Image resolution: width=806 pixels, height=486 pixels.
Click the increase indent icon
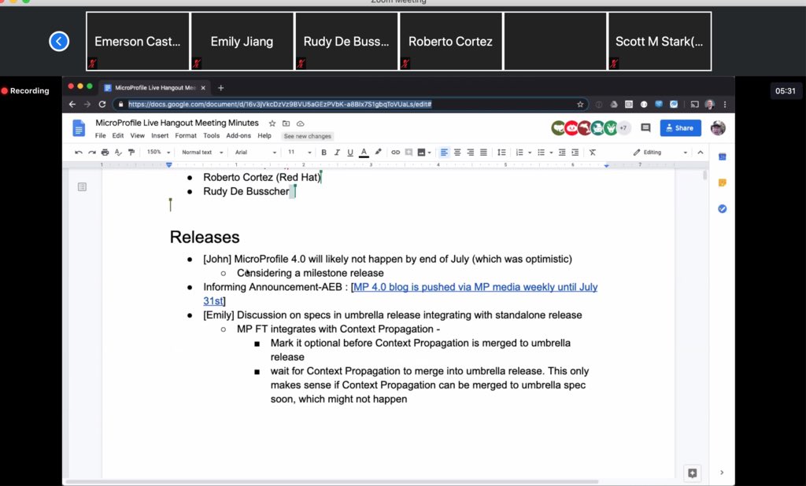(x=575, y=152)
